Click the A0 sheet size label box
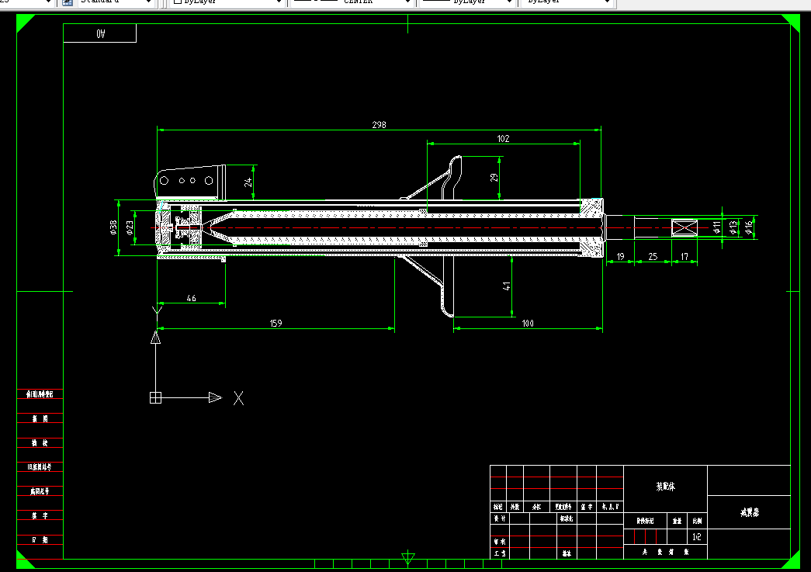Viewport: 811px width, 572px height. [x=100, y=33]
